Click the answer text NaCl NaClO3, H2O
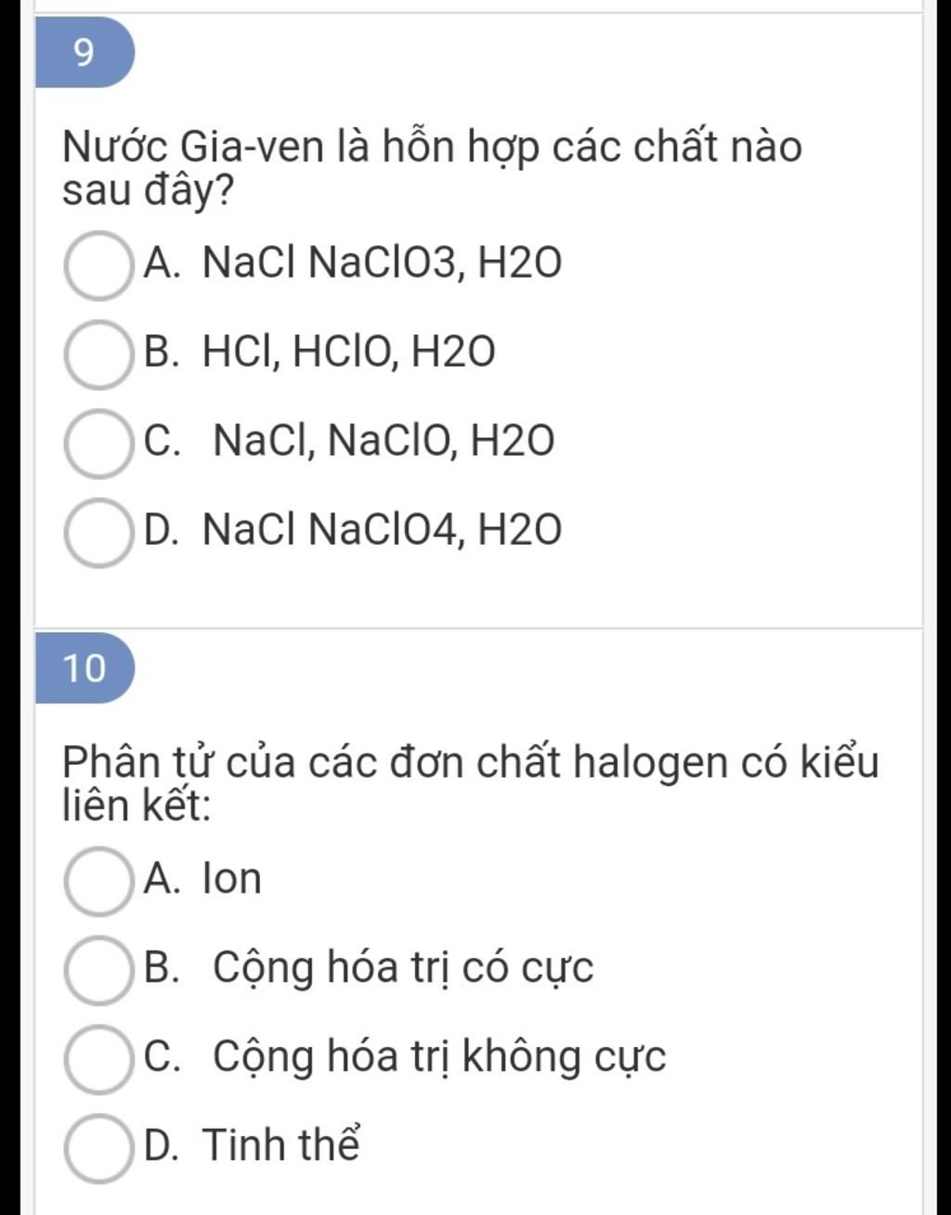951x1215 pixels. click(x=382, y=265)
